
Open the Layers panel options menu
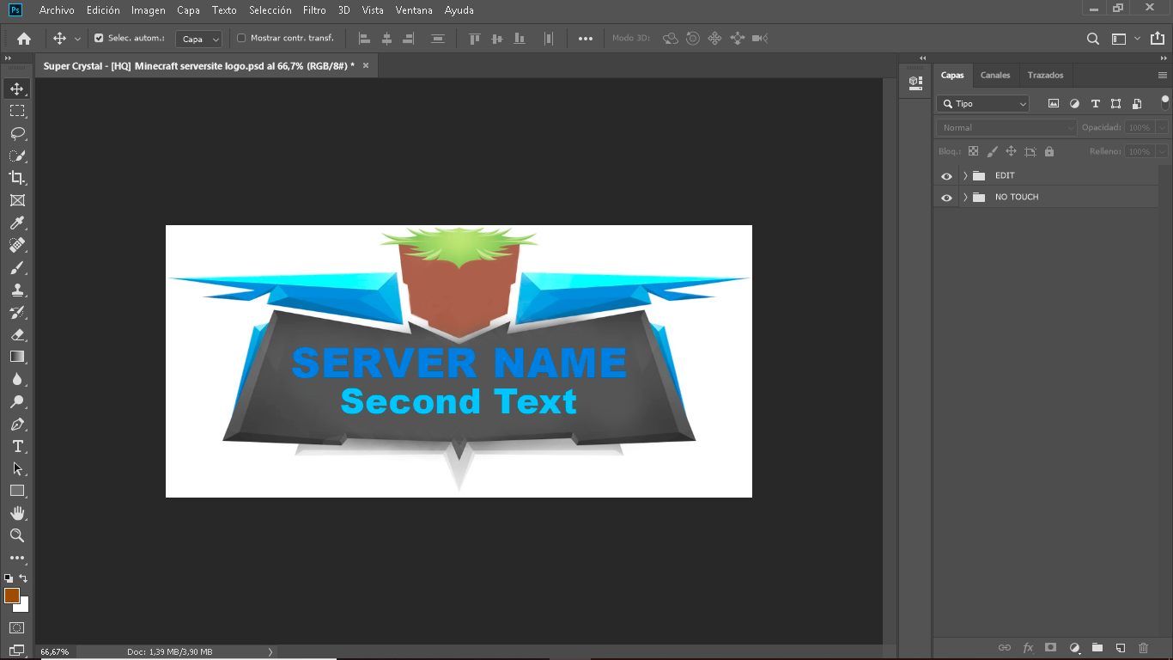coord(1163,76)
